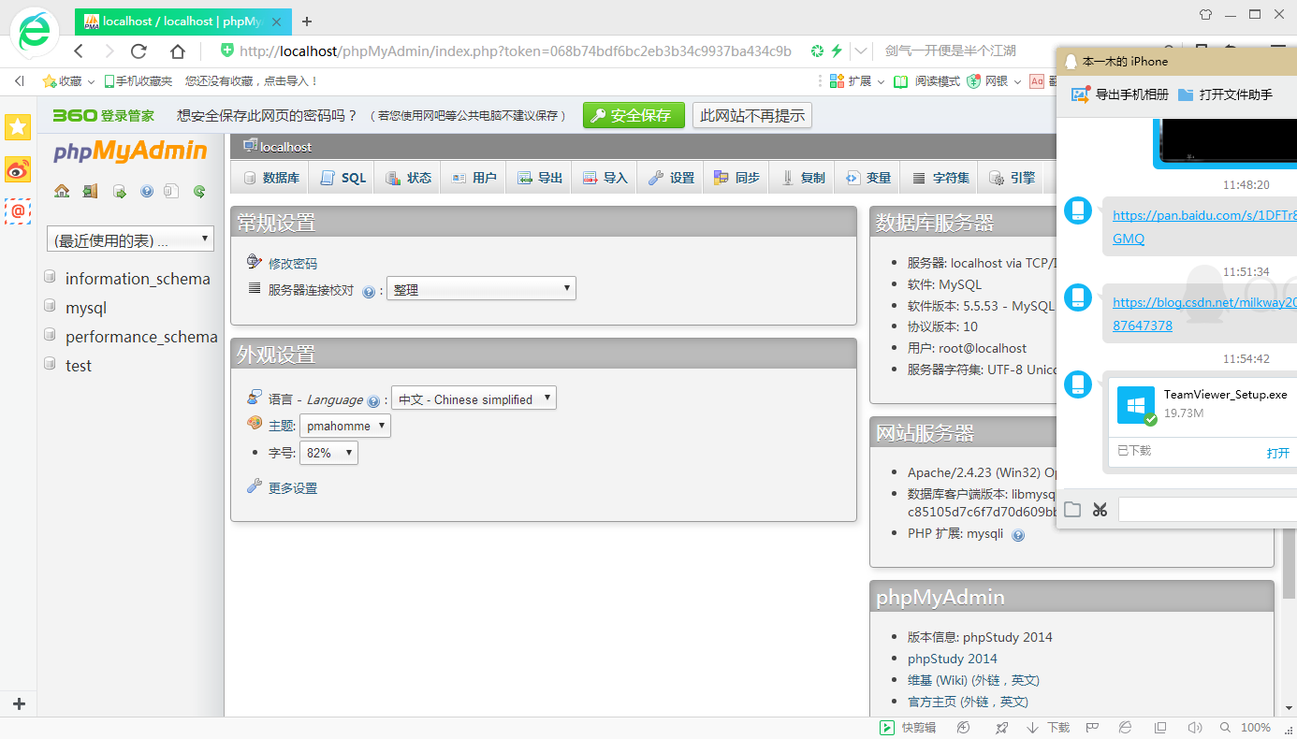1297x739 pixels.
Task: Click the browser back arrow
Action: [x=79, y=51]
